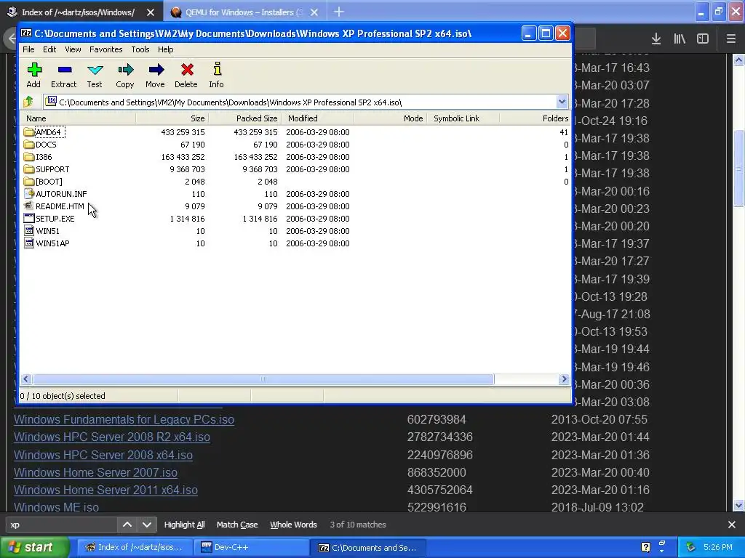Find previous match arrow
The height and width of the screenshot is (558, 745).
(x=127, y=525)
